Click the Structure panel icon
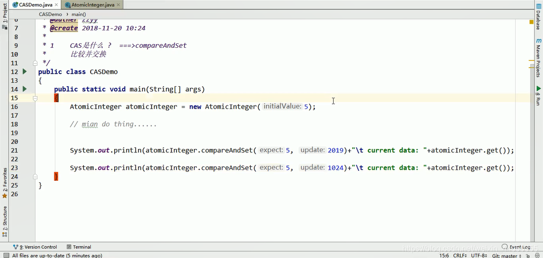543x258 pixels. [x=4, y=235]
